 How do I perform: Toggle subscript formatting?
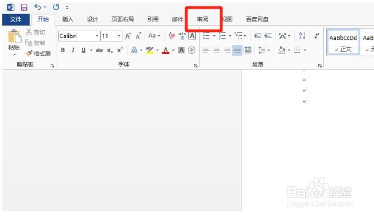click(x=110, y=50)
